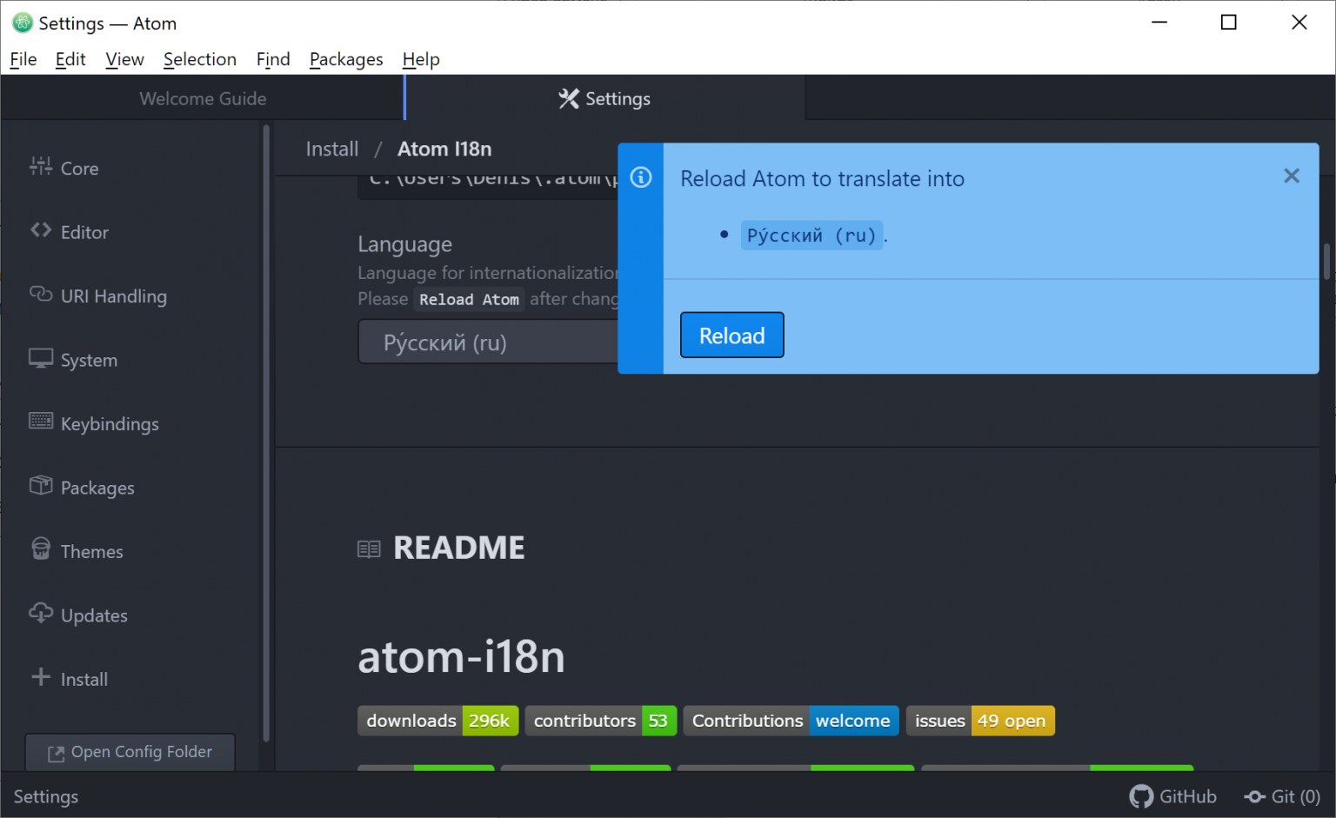The width and height of the screenshot is (1336, 818).
Task: Dismiss the reload notification with X
Action: [1292, 176]
